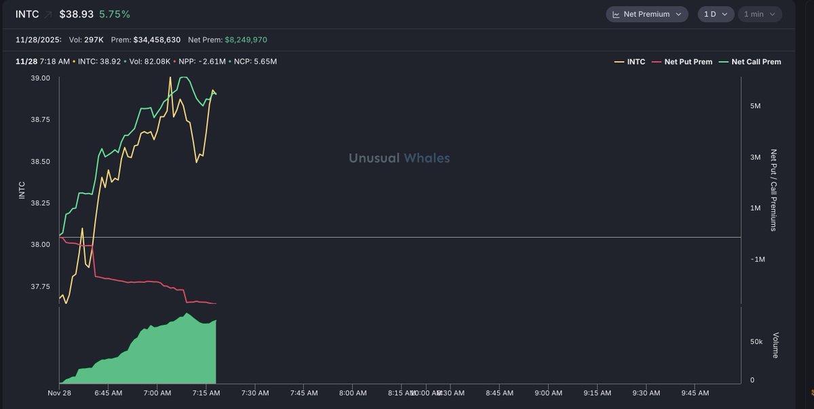Open the 1 min interval dropdown

coord(759,14)
